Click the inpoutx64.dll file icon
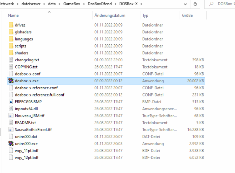Image resolution: width=235 pixels, height=173 pixels. [x=11, y=108]
